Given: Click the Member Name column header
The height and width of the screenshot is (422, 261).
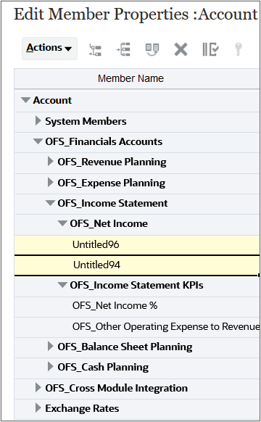Looking at the screenshot, I should tap(130, 78).
